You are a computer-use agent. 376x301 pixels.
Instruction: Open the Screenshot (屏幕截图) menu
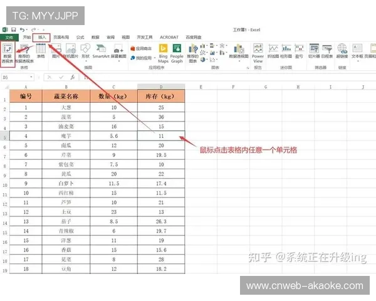[118, 53]
